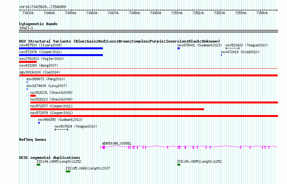Click the WDR59 gene arrowhead at its start
The image size is (287, 184).
pos(101,147)
